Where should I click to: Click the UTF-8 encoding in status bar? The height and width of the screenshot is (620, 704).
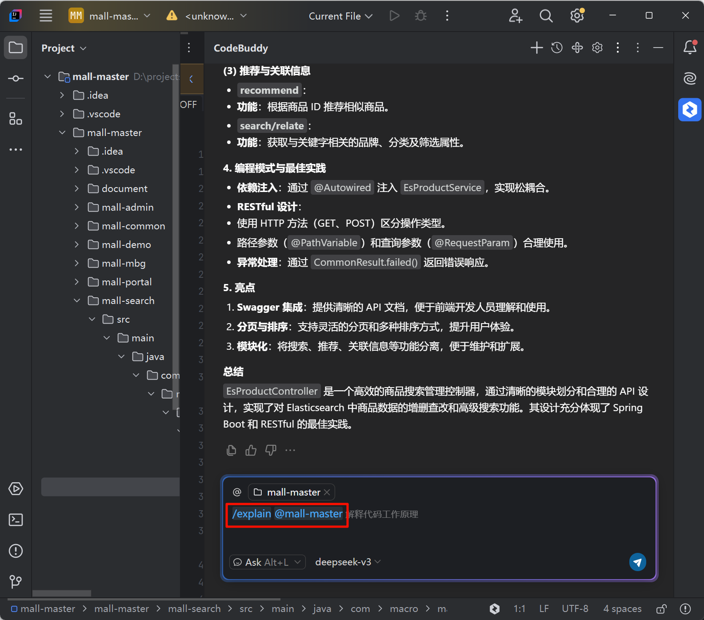(575, 608)
